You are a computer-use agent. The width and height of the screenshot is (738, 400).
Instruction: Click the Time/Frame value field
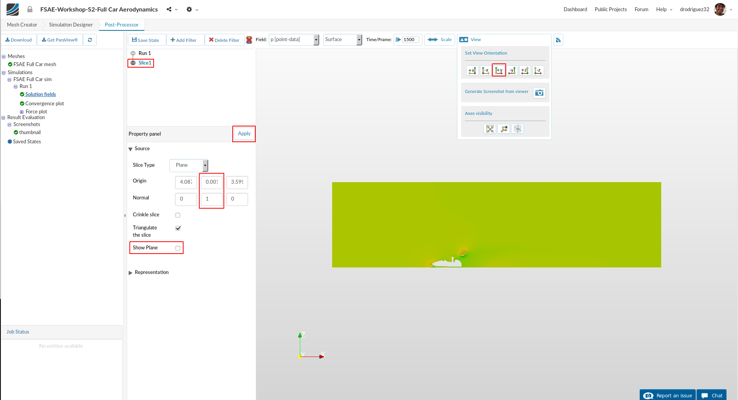click(x=410, y=40)
